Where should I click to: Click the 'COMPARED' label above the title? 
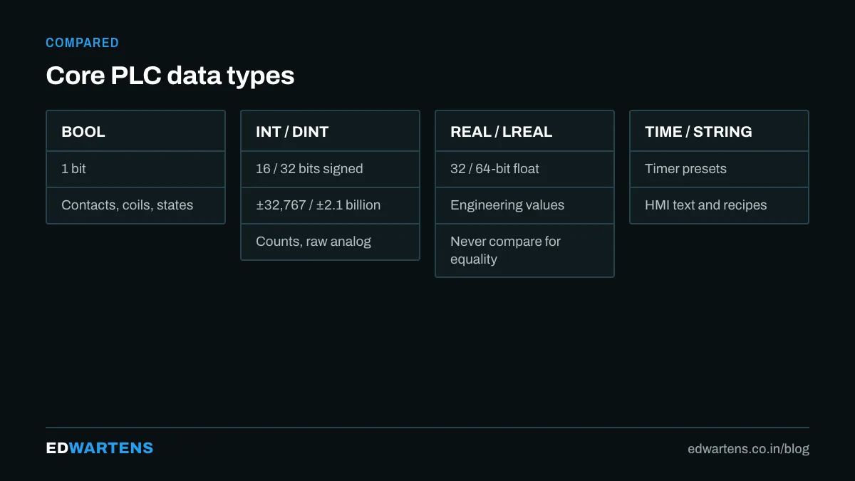[x=82, y=43]
